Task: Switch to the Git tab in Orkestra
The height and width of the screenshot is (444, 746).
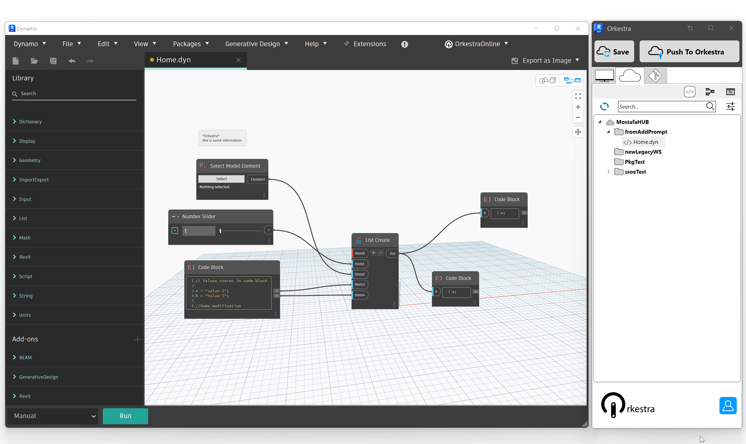Action: [x=655, y=76]
